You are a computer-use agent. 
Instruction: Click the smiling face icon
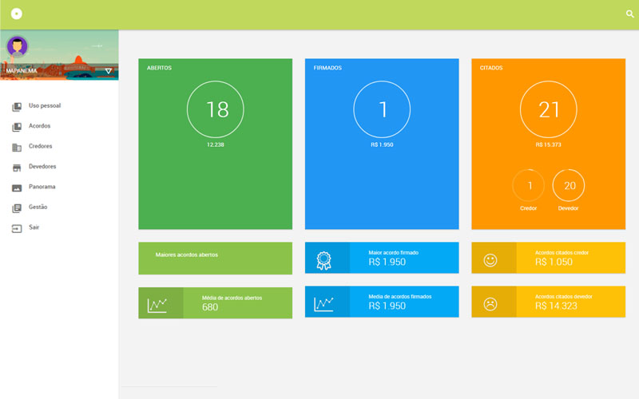pos(490,259)
